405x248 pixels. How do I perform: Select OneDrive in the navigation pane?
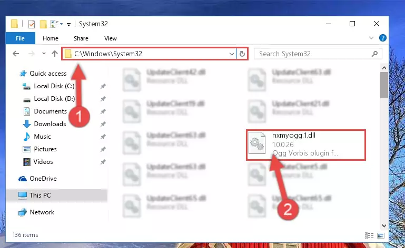coord(37,179)
